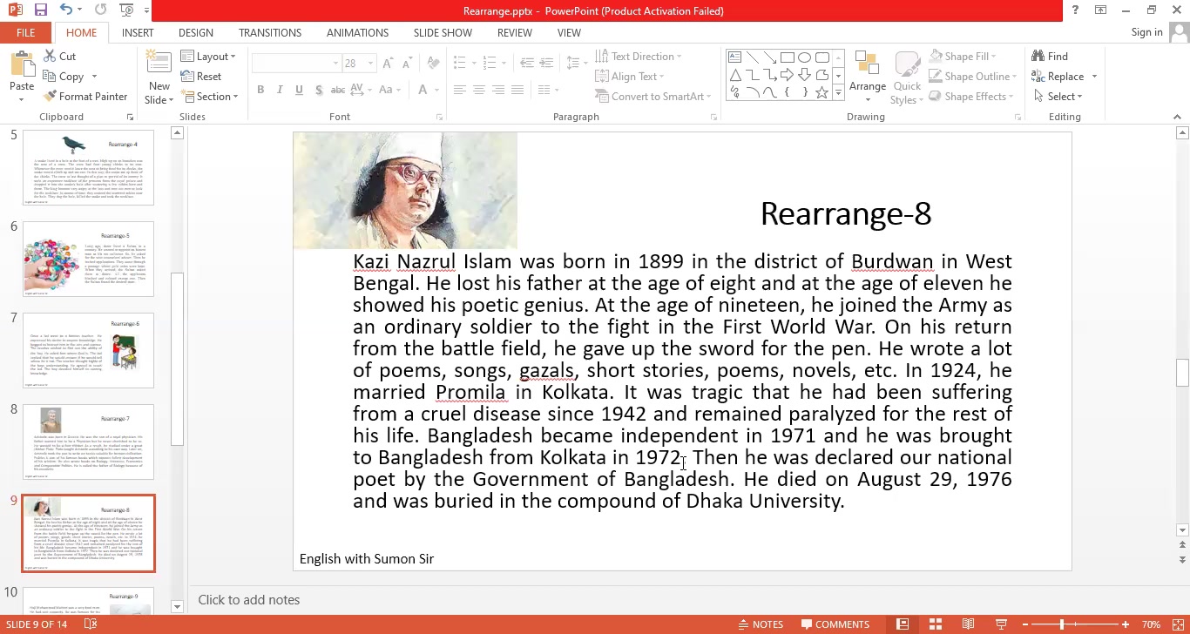Click the Cut scissors command
The image size is (1190, 634).
(x=60, y=56)
